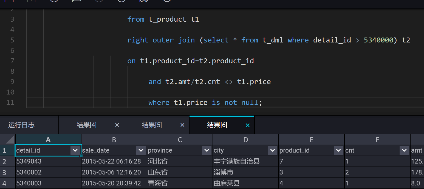Select row header 3 in results grid
Viewport: 424px width, 189px height.
[8, 172]
